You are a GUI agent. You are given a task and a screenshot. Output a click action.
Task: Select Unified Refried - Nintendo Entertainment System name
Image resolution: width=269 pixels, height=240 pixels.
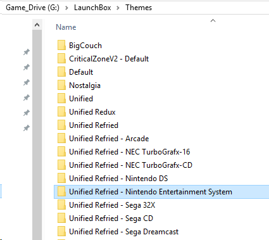[x=151, y=192]
